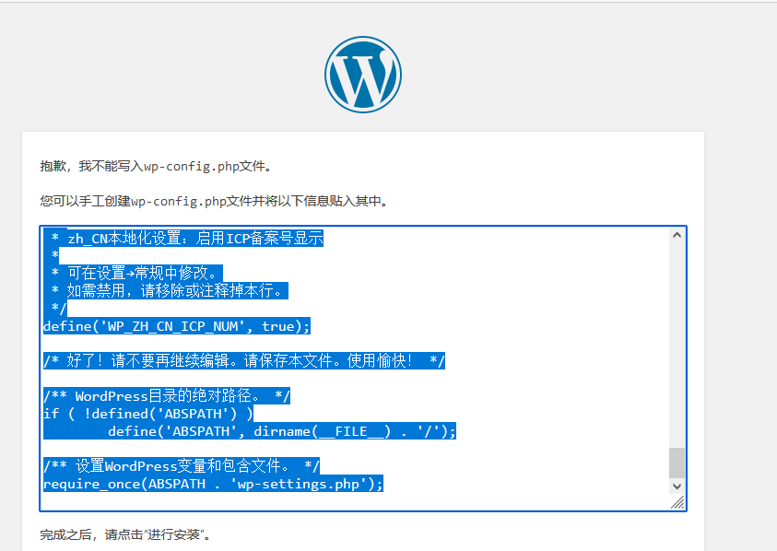Click the comment '如需禁用，请移除或注释掉本行。'

(x=174, y=290)
